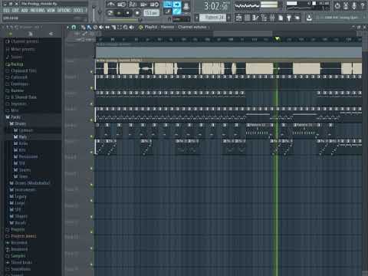Select the playlist draw pencil tool
This screenshot has height=276, width=368.
pyautogui.click(x=83, y=27)
